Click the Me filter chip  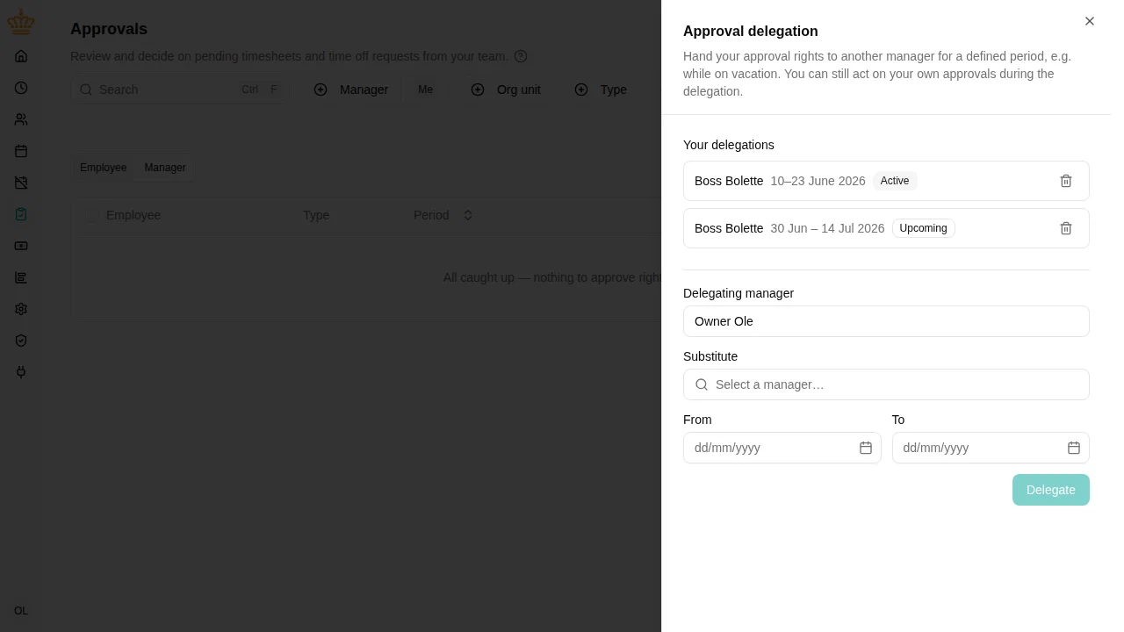pyautogui.click(x=426, y=90)
